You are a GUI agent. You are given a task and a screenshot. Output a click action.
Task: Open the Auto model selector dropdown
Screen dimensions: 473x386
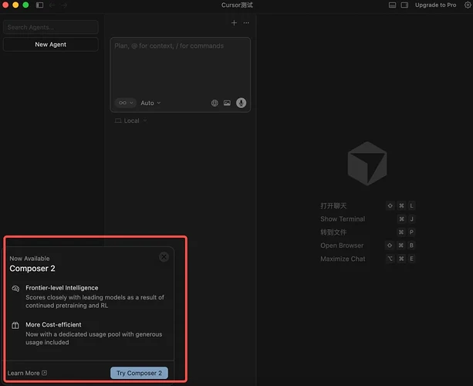click(150, 103)
